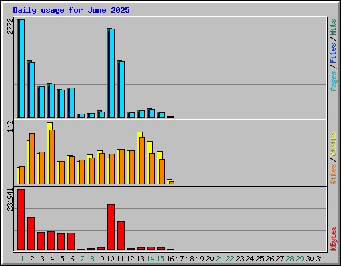
Task: Click the day 11 cyan pages bar
Action: coord(122,89)
